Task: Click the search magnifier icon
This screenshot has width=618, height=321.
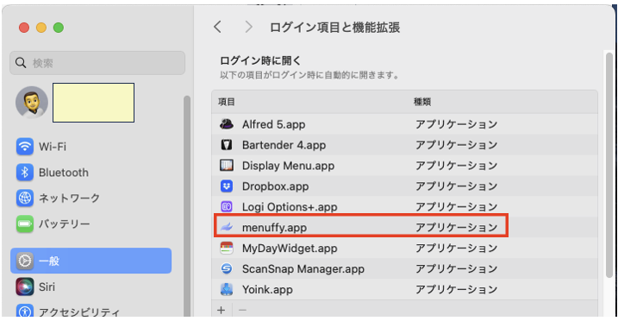Action: (x=21, y=63)
